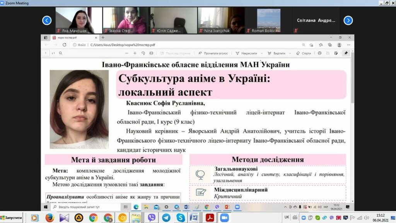Open Telegram from the taskbar

(x=166, y=218)
